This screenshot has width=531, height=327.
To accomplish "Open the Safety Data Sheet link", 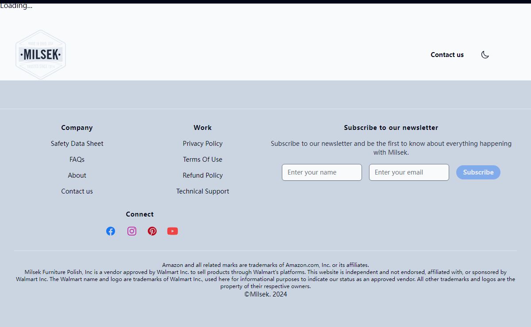I will coord(77,144).
